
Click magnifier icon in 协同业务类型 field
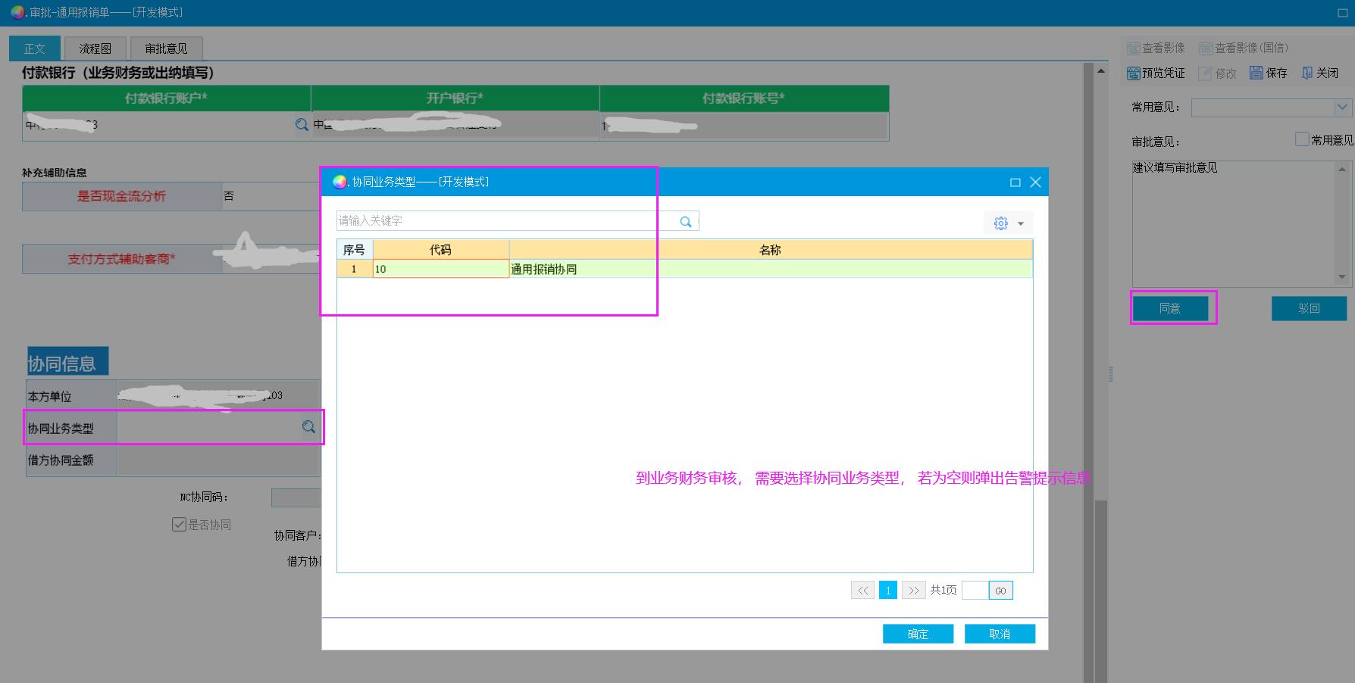click(x=308, y=427)
